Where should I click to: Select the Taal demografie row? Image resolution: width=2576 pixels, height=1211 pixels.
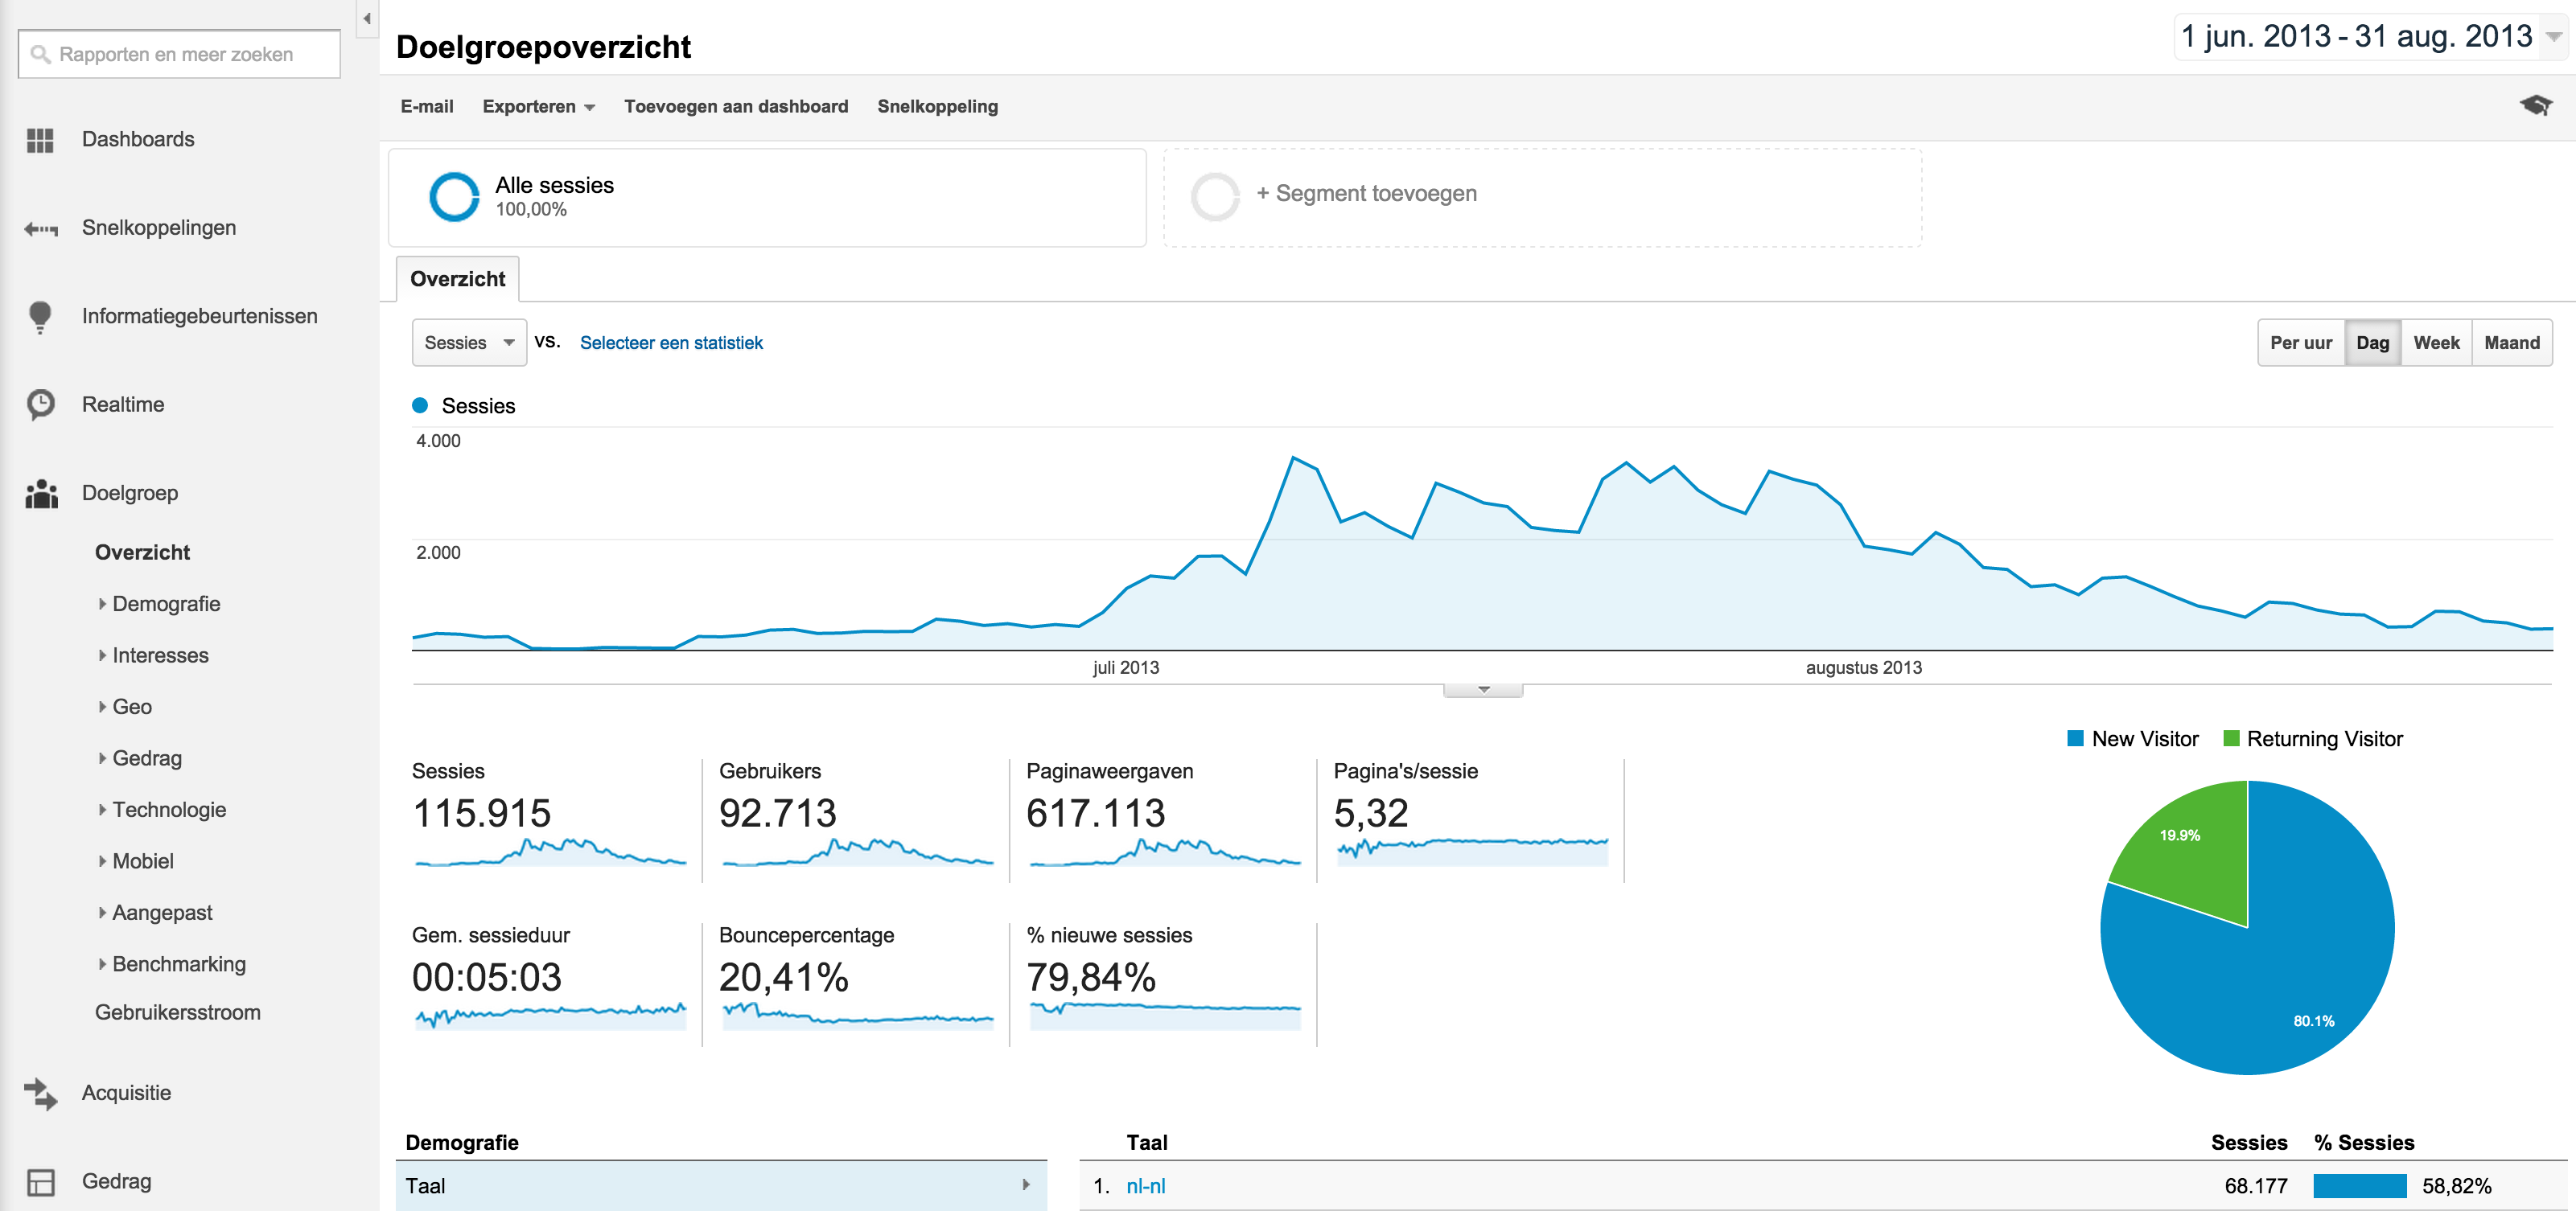[721, 1186]
